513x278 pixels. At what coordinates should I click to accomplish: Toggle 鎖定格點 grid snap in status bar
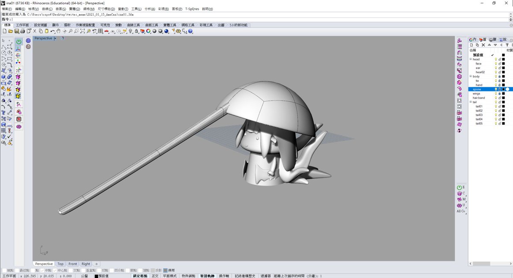coord(140,276)
